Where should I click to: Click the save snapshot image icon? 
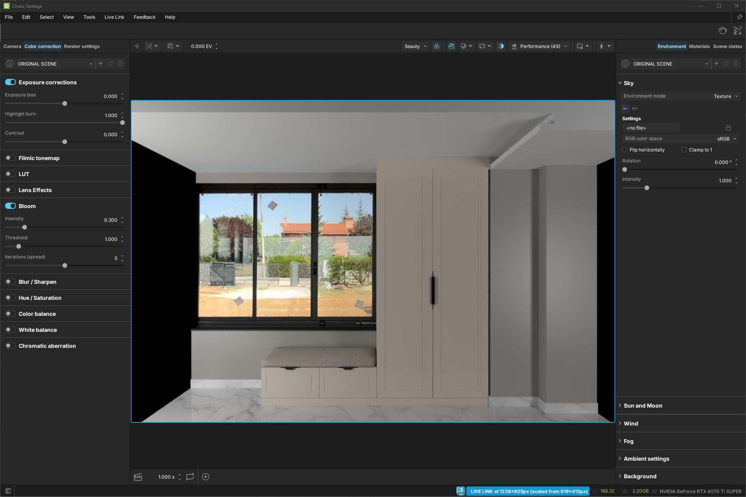[737, 30]
